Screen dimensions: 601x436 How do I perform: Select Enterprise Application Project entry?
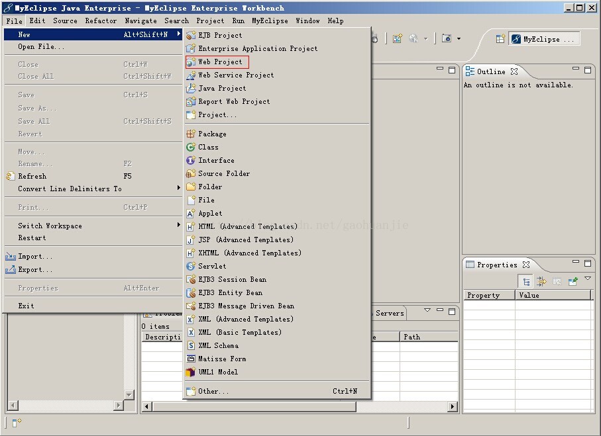(277, 48)
